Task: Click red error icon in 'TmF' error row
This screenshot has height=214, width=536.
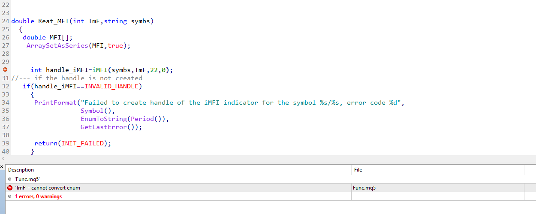Action: pos(10,187)
